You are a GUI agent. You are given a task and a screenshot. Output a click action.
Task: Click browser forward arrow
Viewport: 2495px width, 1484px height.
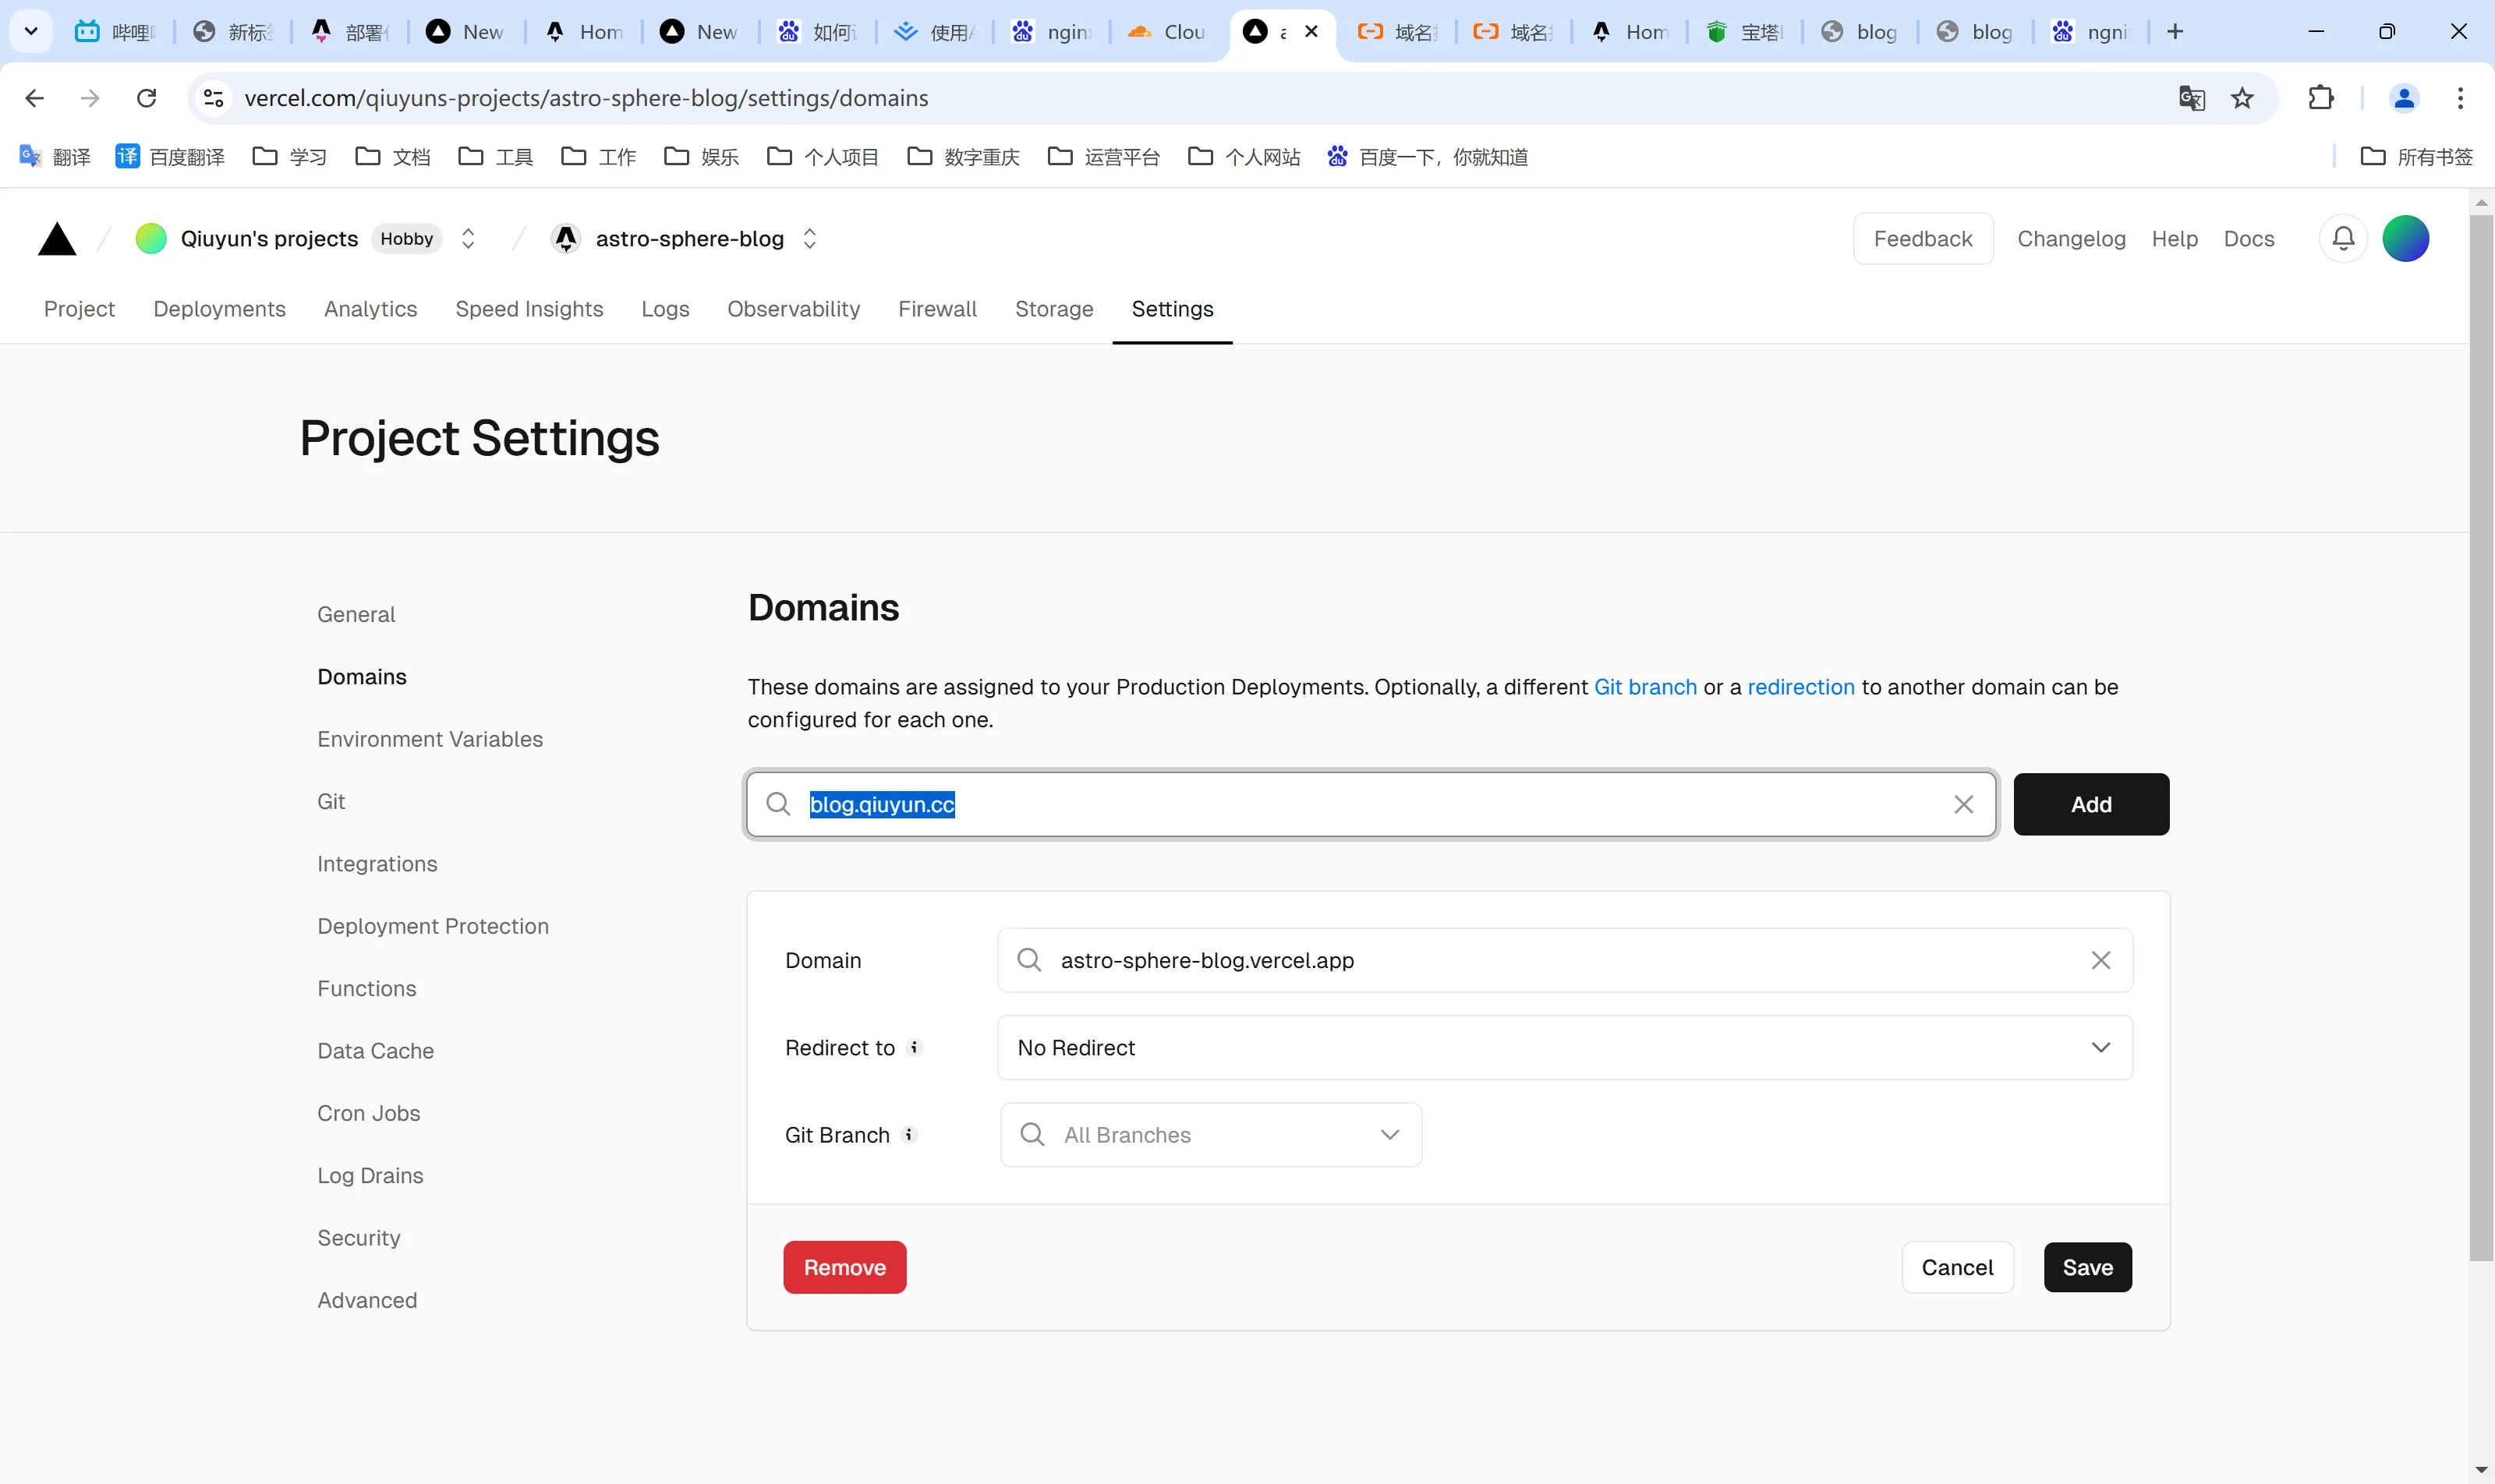click(x=90, y=98)
